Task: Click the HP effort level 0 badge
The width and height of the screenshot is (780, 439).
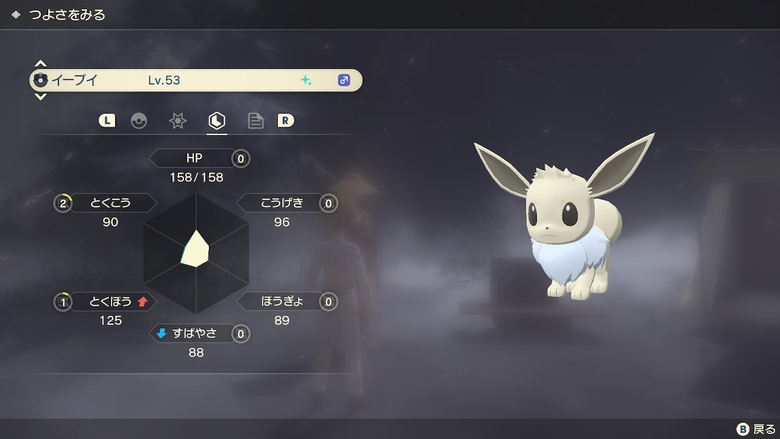Action: point(241,159)
